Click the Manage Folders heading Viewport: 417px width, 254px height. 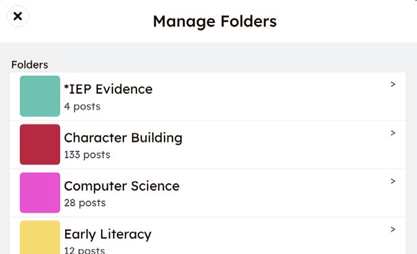[x=215, y=21]
